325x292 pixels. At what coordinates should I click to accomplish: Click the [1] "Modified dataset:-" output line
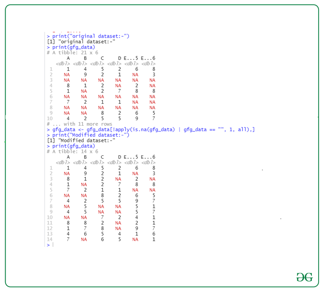point(81,140)
